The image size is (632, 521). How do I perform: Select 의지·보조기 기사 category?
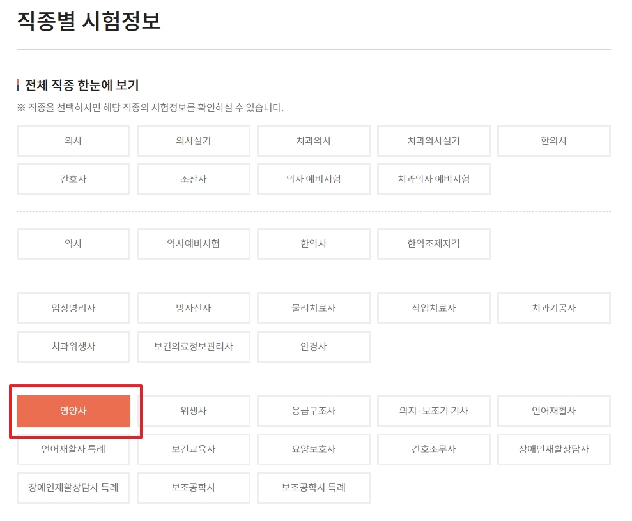pos(433,411)
